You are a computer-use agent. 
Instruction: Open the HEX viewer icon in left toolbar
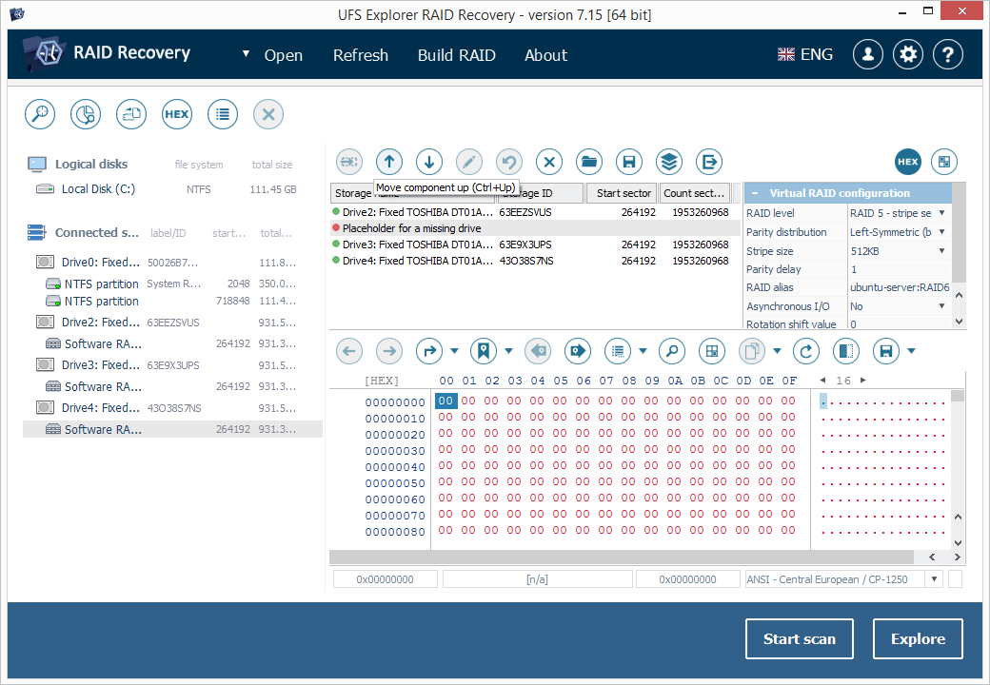pos(177,114)
